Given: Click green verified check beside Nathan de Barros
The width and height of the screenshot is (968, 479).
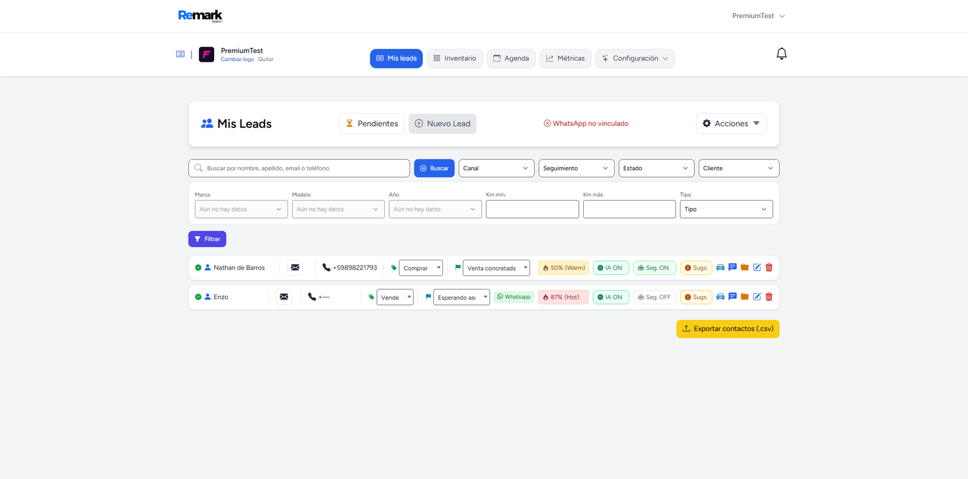Looking at the screenshot, I should [x=198, y=268].
